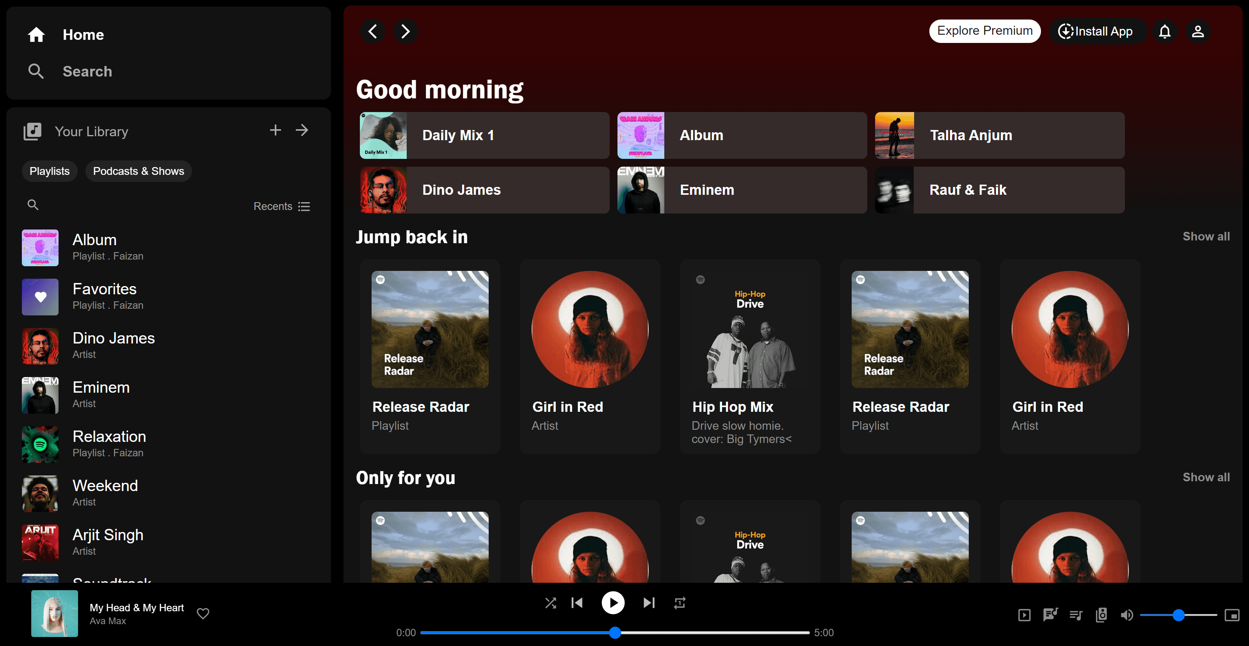The height and width of the screenshot is (646, 1249).
Task: Open the now playing view
Action: coord(1025,614)
